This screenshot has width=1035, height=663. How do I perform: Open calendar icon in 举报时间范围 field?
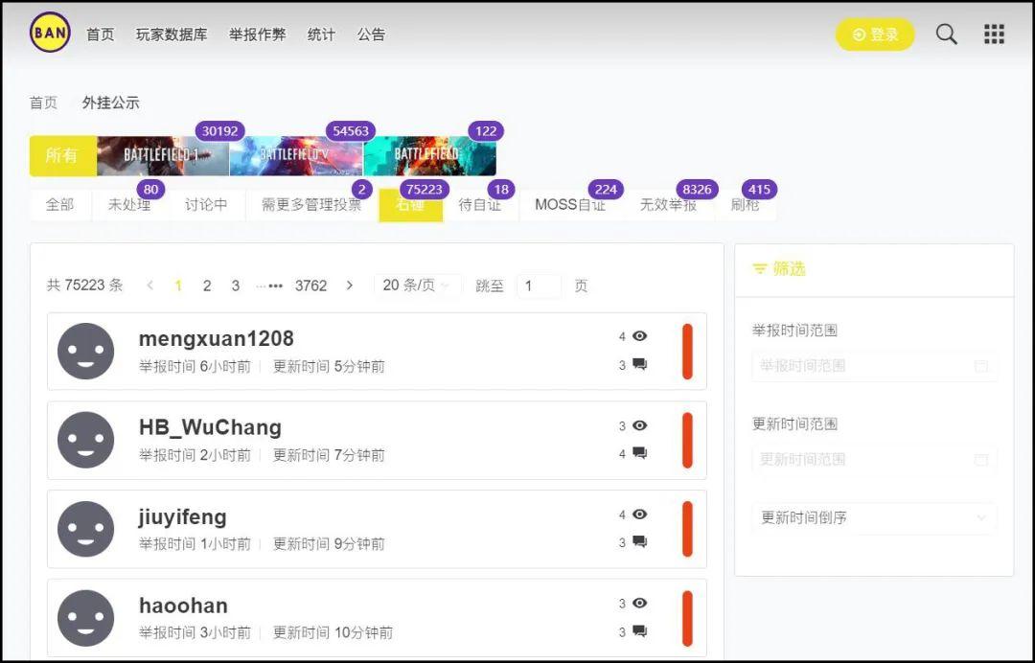click(x=981, y=366)
